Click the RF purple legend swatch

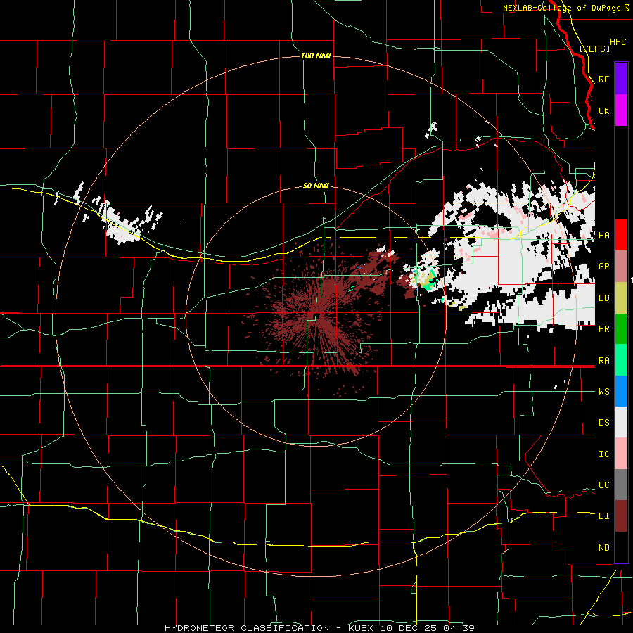pos(621,79)
